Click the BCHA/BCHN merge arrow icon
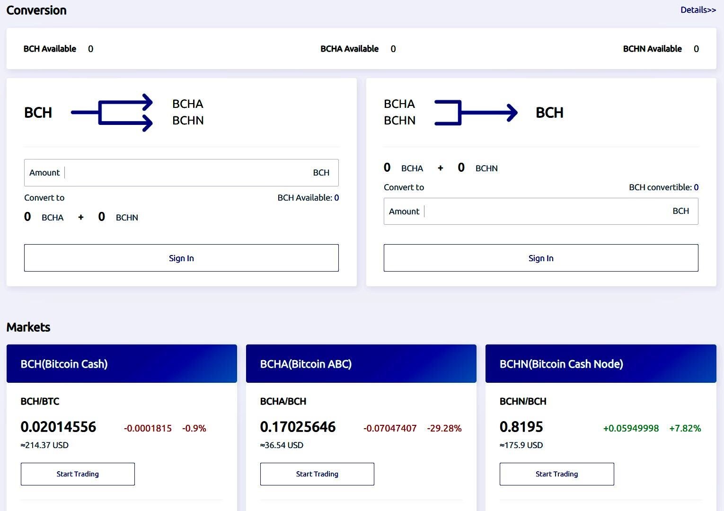 [476, 113]
